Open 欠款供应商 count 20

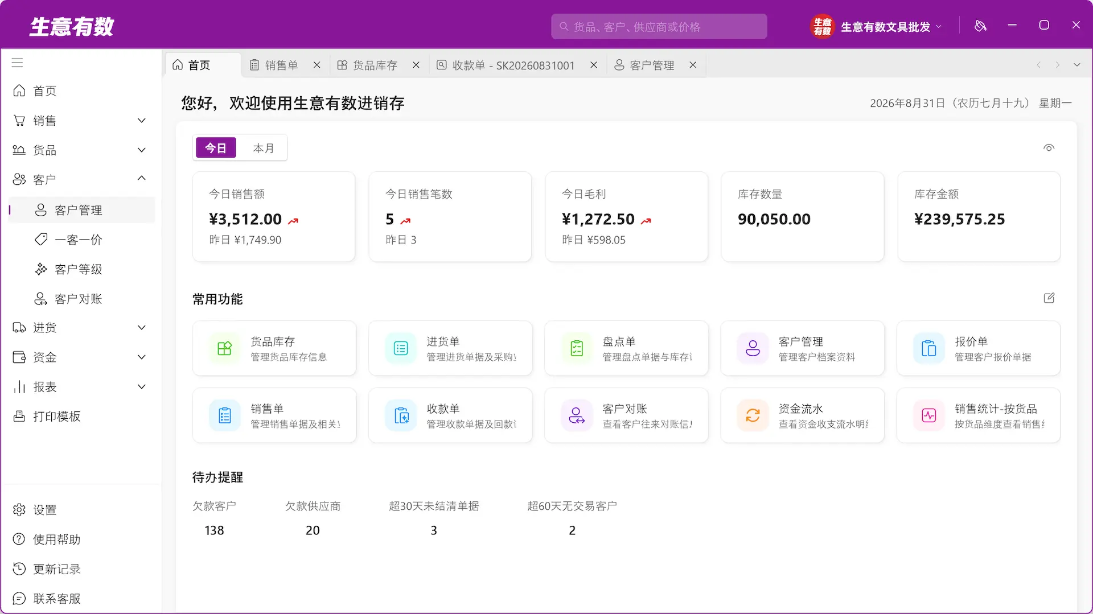coord(313,530)
